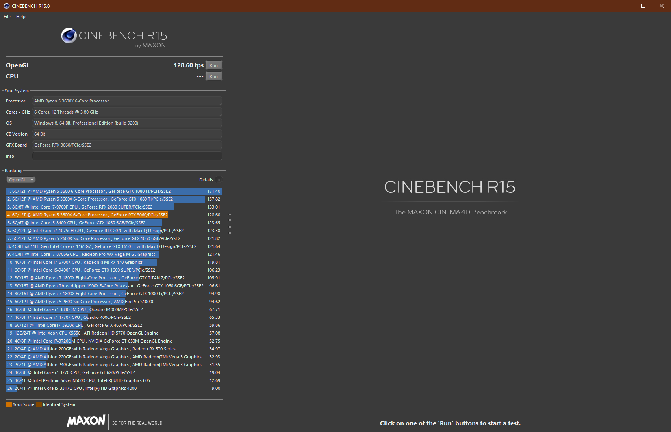The width and height of the screenshot is (671, 432).
Task: Select rank 8 Core i7-1165G7 GTX 1650 Ti
Action: tap(114, 246)
